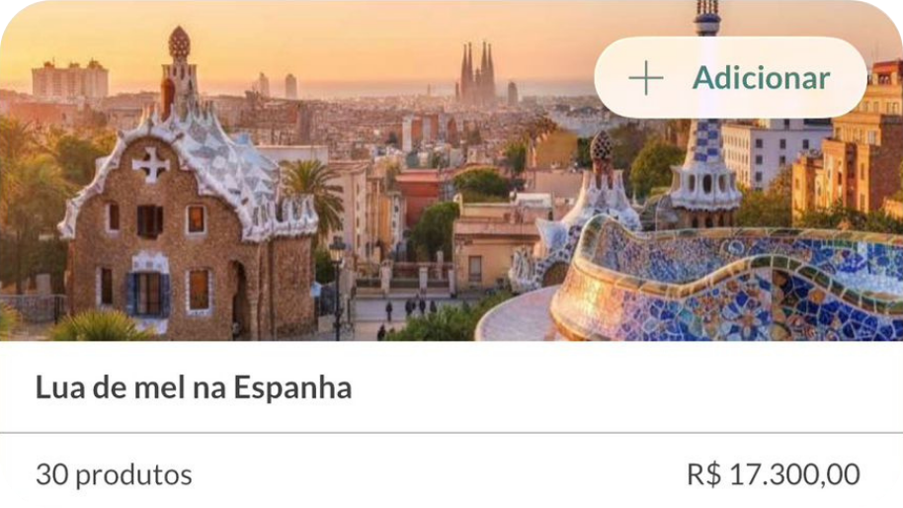Screen dimensions: 903x508
Task: Open the Lua de mel na Espanha title
Action: point(194,387)
